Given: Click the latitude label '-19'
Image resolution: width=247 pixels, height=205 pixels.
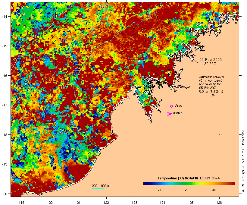Looking at the screenshot, I should click(x=4, y=164).
